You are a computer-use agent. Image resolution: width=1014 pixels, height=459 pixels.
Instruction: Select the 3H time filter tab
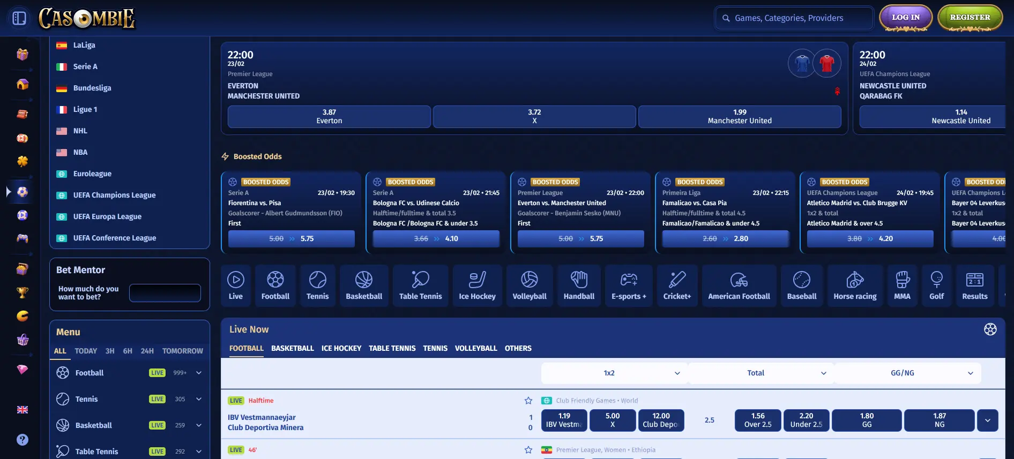coord(110,351)
